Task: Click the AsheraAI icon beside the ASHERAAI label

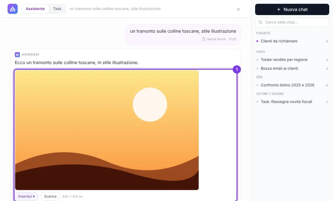Action: tap(17, 55)
